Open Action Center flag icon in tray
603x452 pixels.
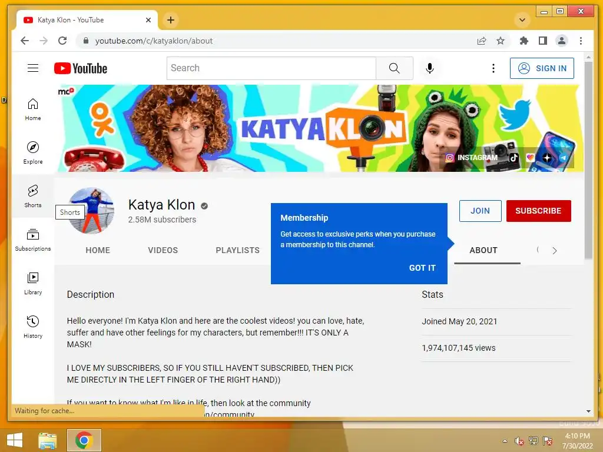point(548,441)
